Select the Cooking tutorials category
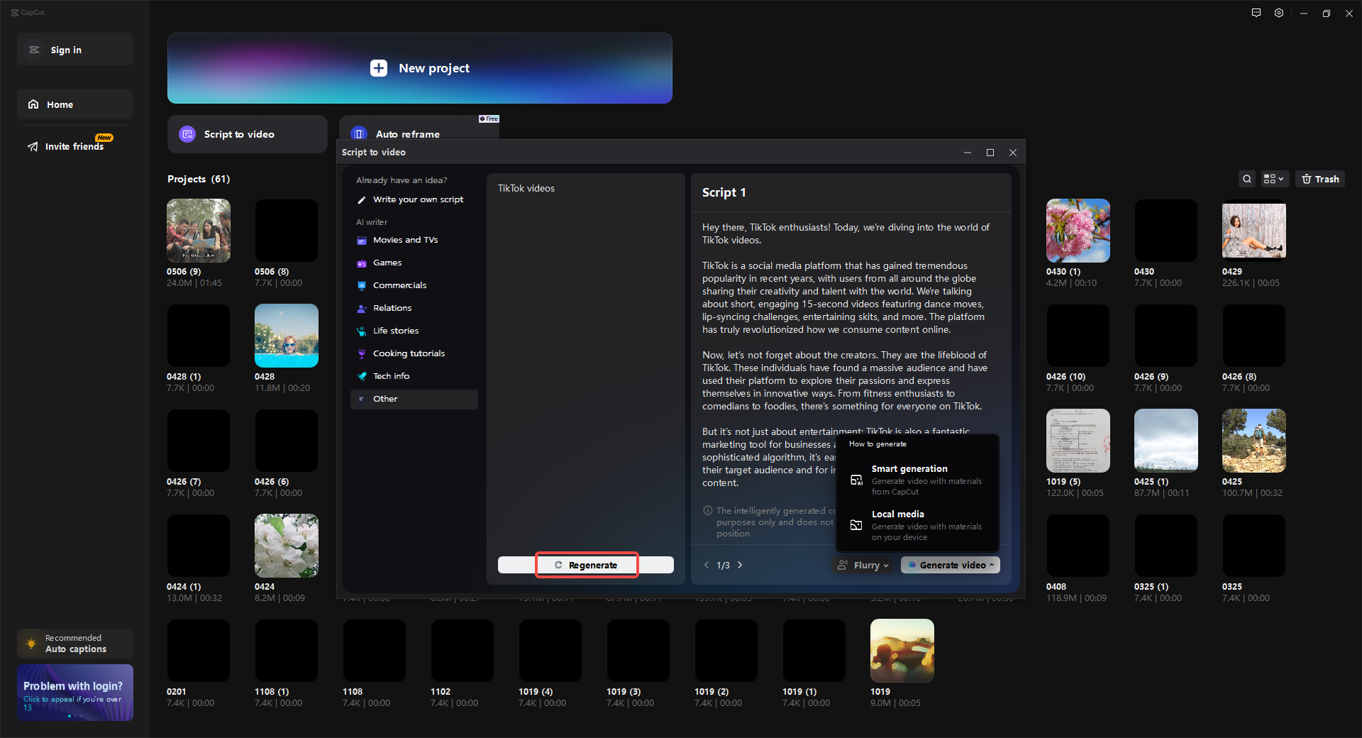This screenshot has height=738, width=1362. (409, 353)
